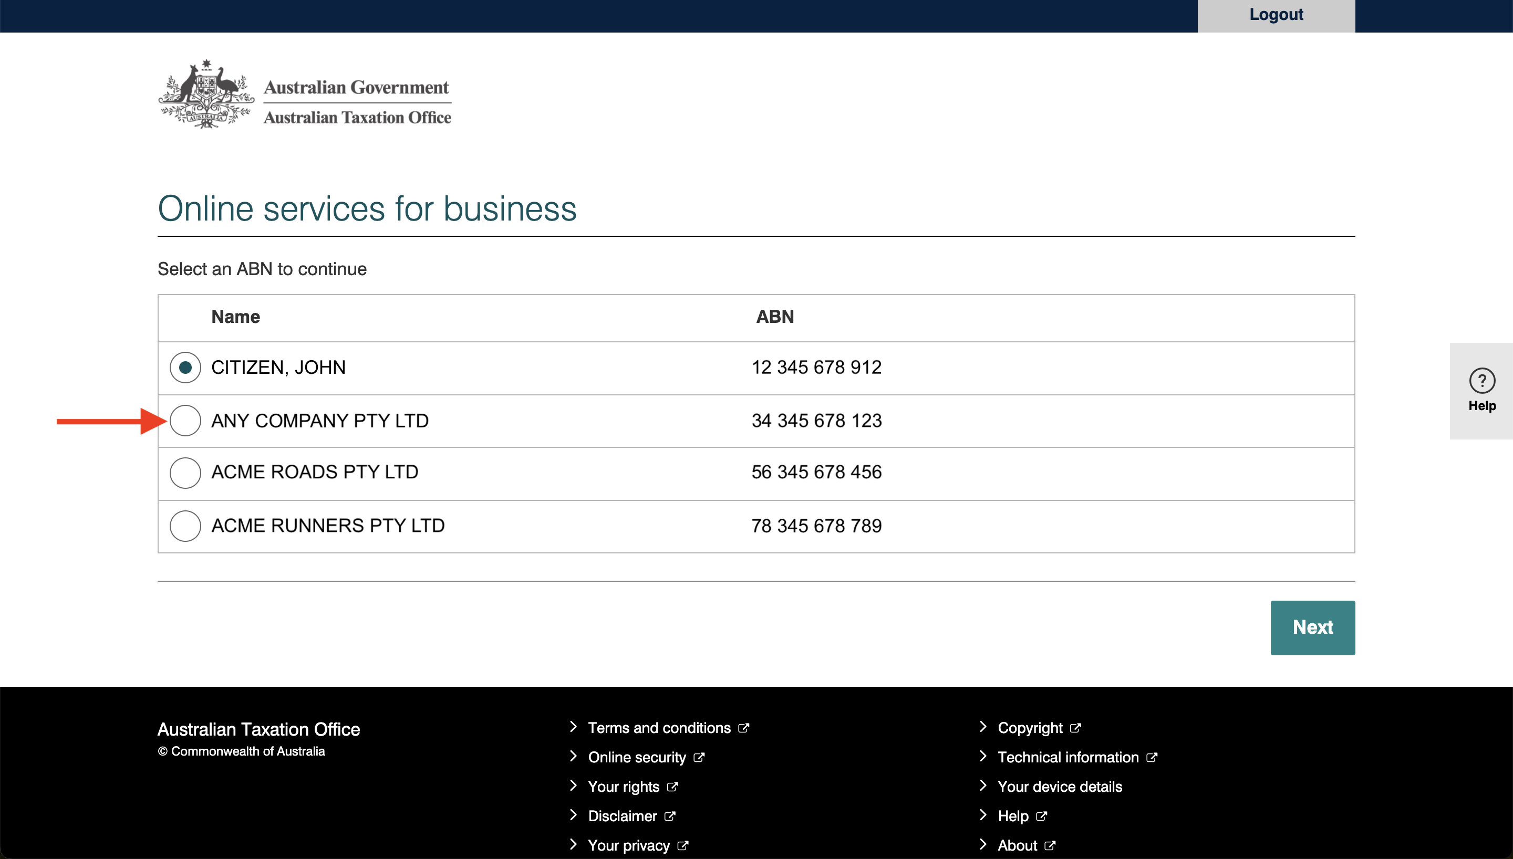Viewport: 1513px width, 859px height.
Task: Click external link icon beside About
Action: pos(1049,845)
